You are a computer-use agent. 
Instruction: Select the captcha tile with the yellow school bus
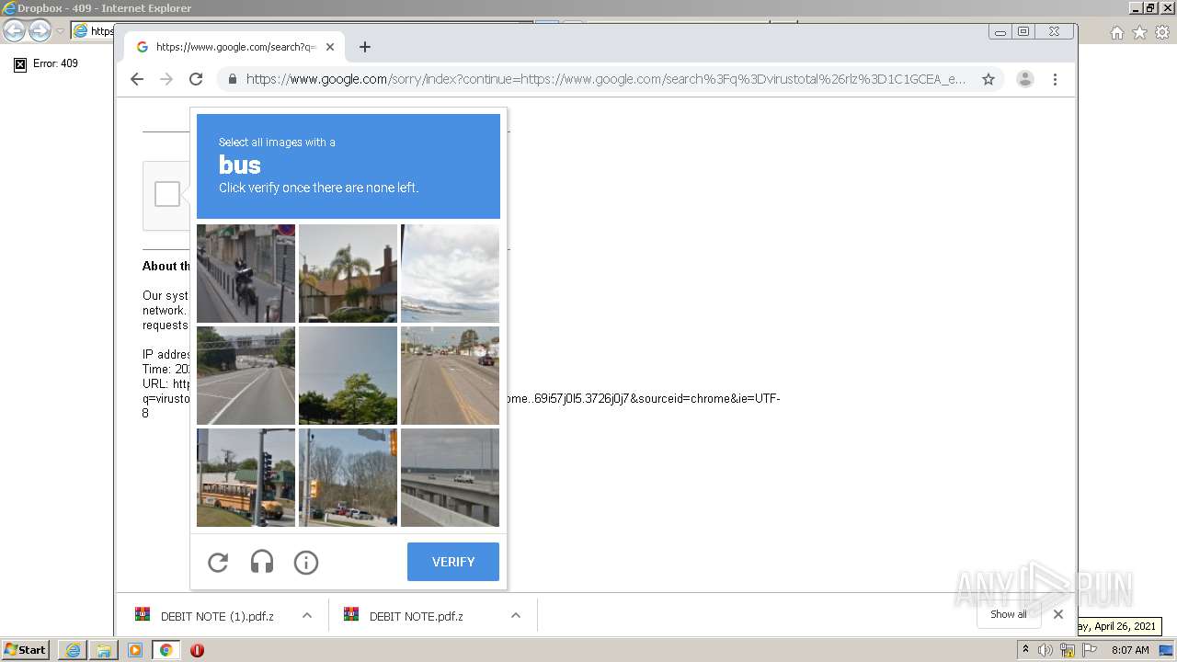pyautogui.click(x=246, y=477)
